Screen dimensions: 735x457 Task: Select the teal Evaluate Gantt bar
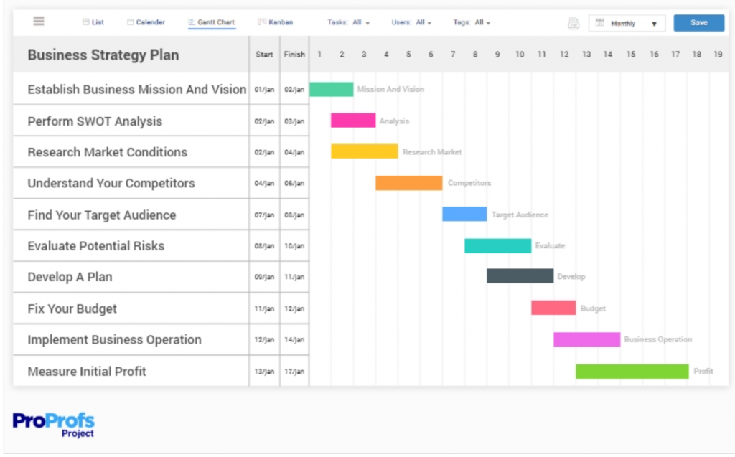pyautogui.click(x=498, y=245)
